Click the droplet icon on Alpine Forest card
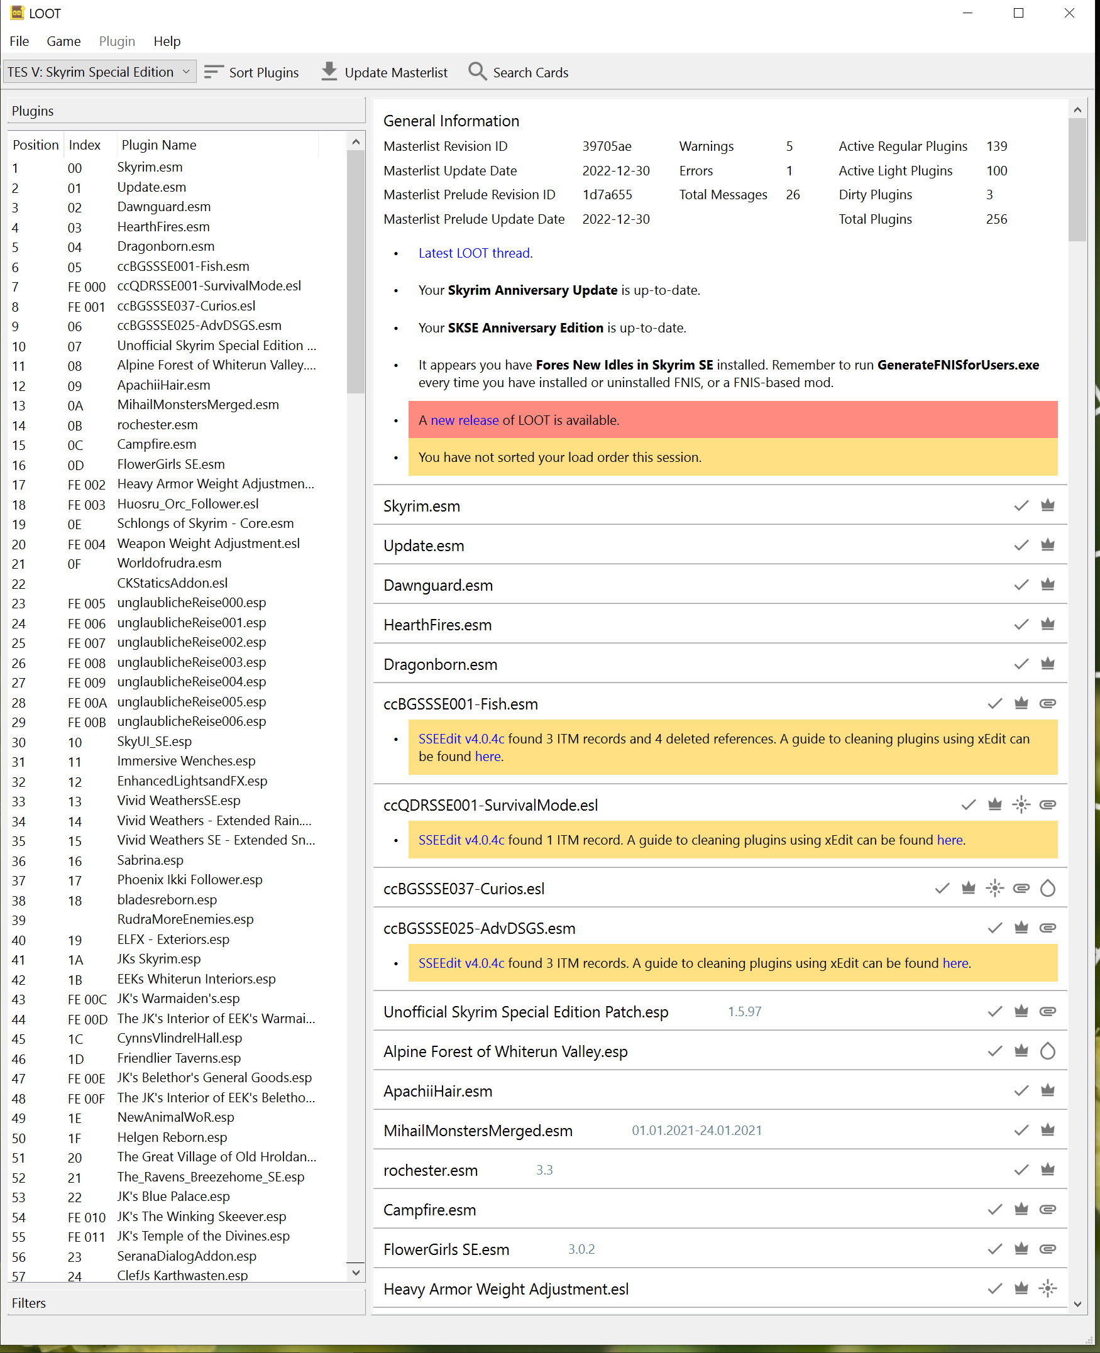This screenshot has height=1353, width=1100. tap(1047, 1051)
